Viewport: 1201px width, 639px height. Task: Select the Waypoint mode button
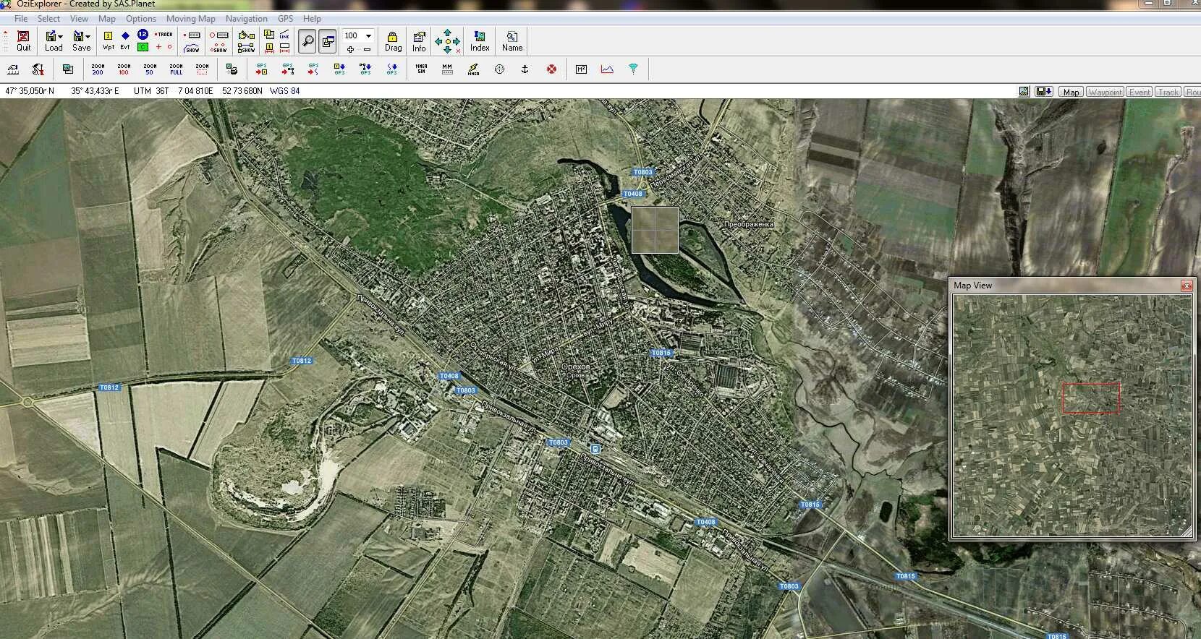point(1105,92)
